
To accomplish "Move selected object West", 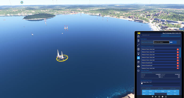I will 145,94.
